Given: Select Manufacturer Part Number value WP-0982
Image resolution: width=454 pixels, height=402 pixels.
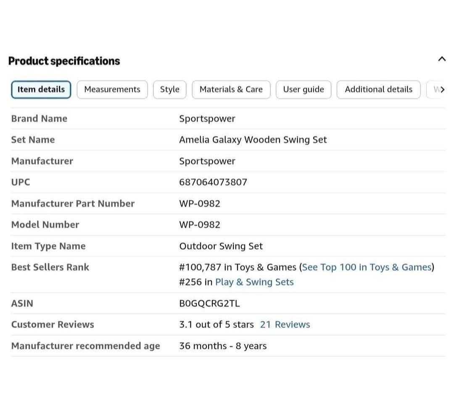Looking at the screenshot, I should pos(200,204).
